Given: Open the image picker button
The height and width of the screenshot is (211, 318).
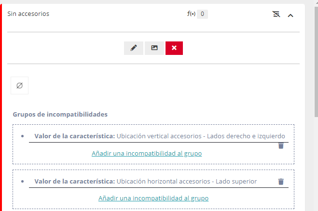Looking at the screenshot, I should click(x=154, y=48).
